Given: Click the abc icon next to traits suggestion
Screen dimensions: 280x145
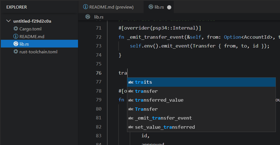Looking at the screenshot, I should point(131,82).
